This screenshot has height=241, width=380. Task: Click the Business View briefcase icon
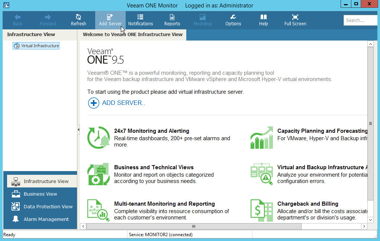click(x=16, y=194)
